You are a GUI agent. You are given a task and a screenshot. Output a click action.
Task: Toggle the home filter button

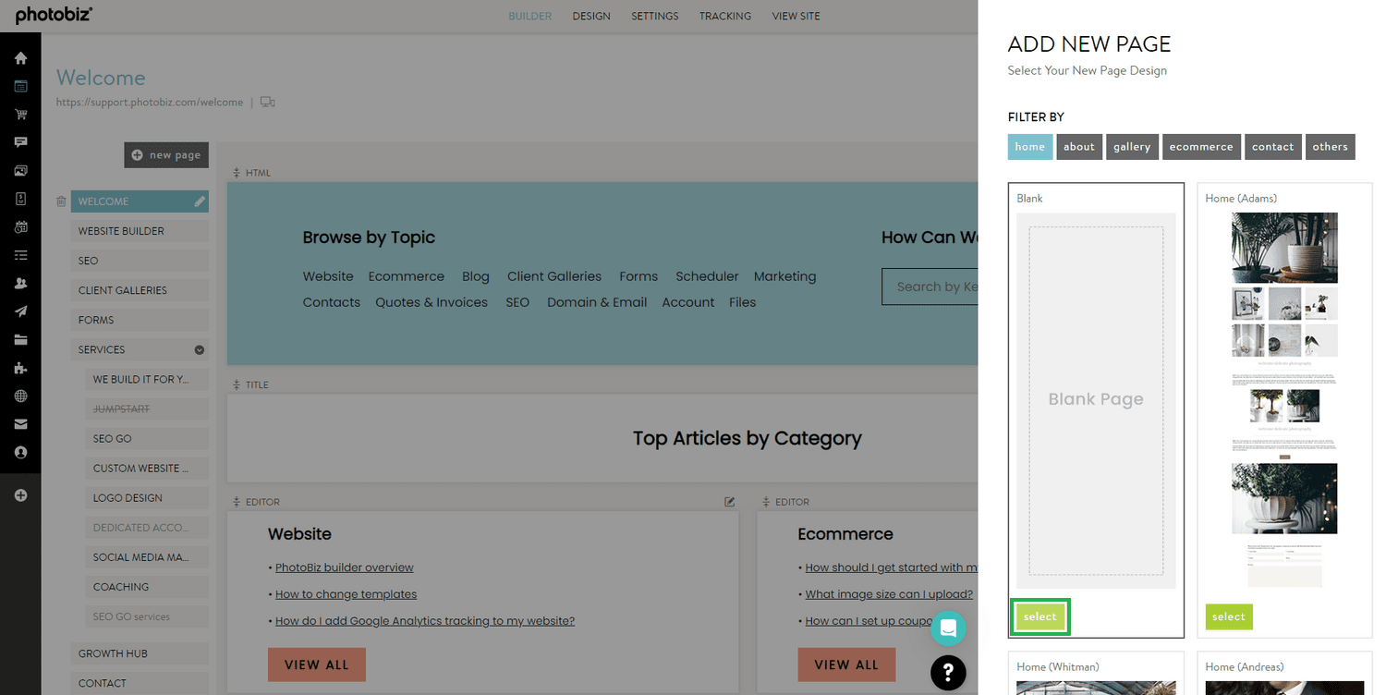pos(1030,146)
